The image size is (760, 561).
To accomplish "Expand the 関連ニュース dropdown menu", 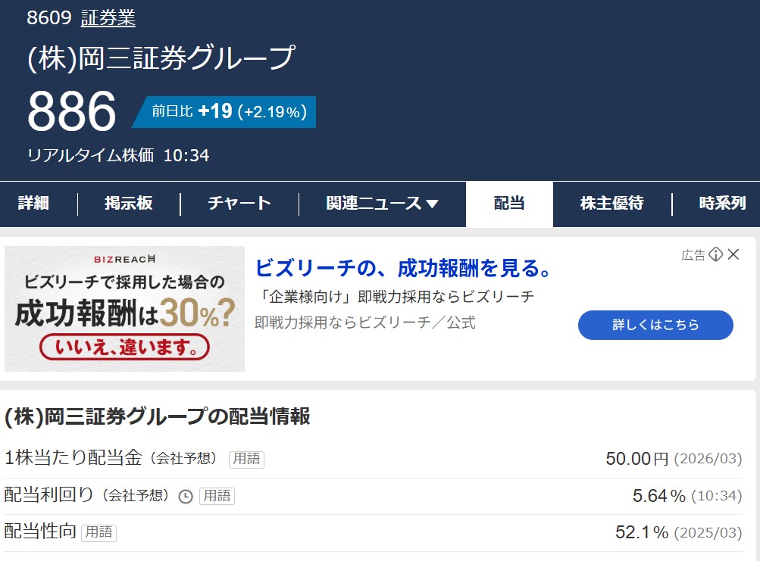I will tap(382, 204).
